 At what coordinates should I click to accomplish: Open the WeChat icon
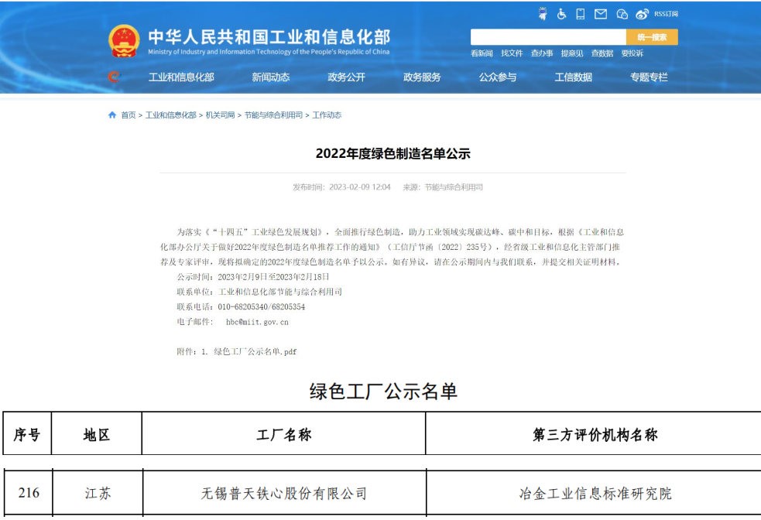pos(622,14)
